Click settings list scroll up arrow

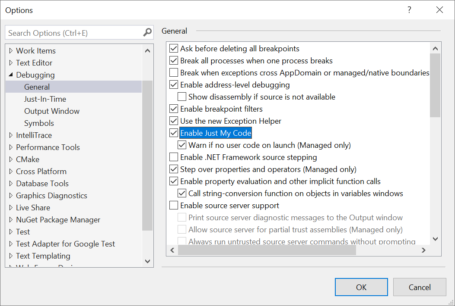(435, 48)
